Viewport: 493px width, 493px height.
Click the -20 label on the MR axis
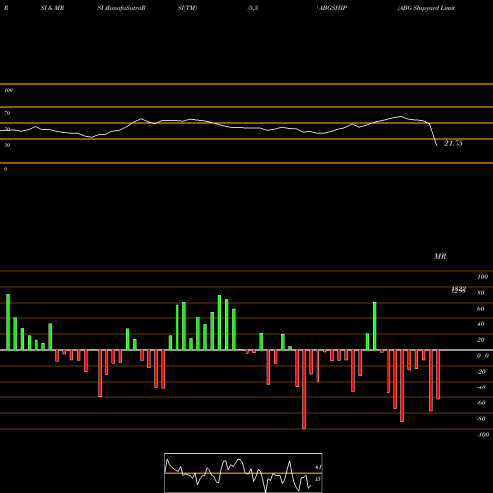(x=481, y=372)
